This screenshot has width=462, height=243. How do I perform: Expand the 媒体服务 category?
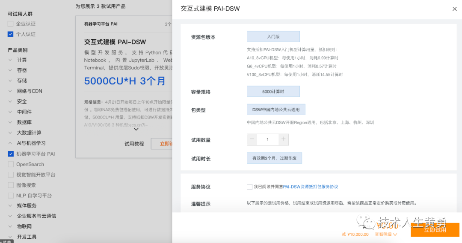(x=10, y=205)
